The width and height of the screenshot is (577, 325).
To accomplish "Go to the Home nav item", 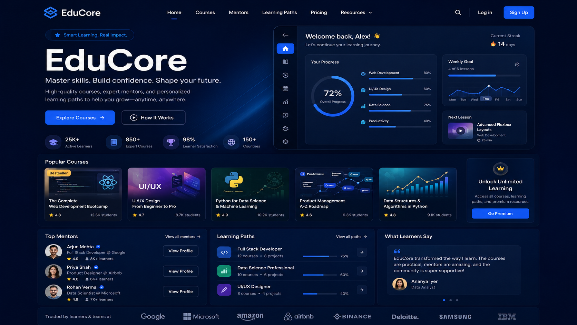I will click(x=174, y=12).
